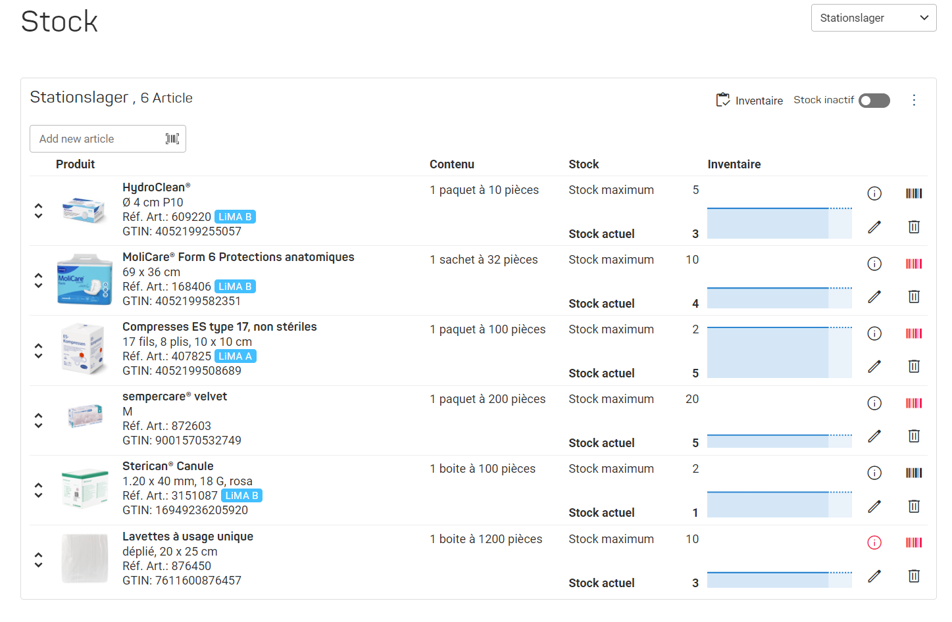Start Inventaire from the header
This screenshot has height=622, width=952.
[749, 100]
